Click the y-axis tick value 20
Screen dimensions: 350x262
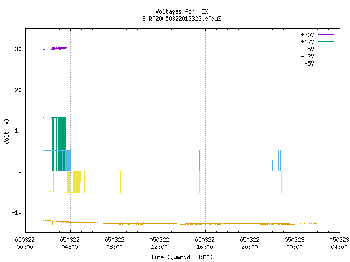18,90
